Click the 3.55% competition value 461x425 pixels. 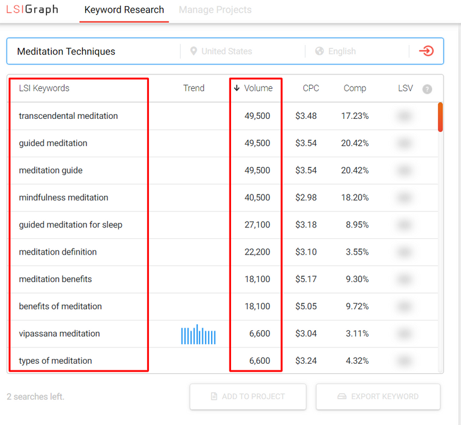(357, 252)
